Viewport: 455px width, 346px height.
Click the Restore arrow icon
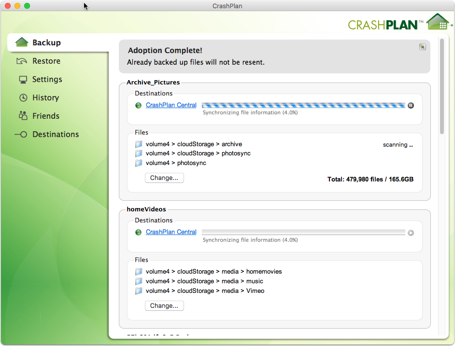point(21,61)
